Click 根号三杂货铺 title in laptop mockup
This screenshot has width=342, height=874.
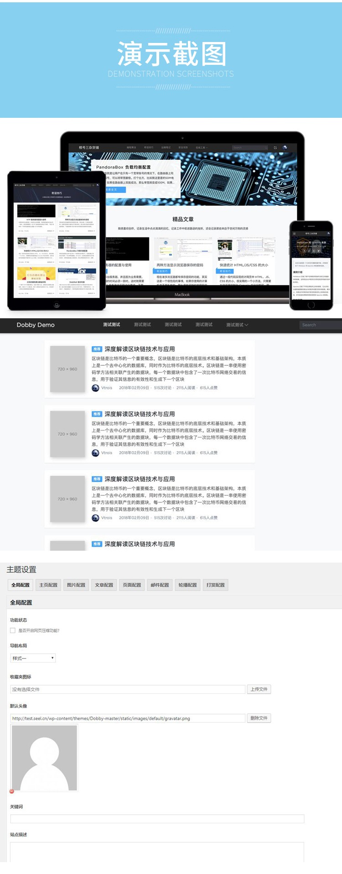pos(89,147)
